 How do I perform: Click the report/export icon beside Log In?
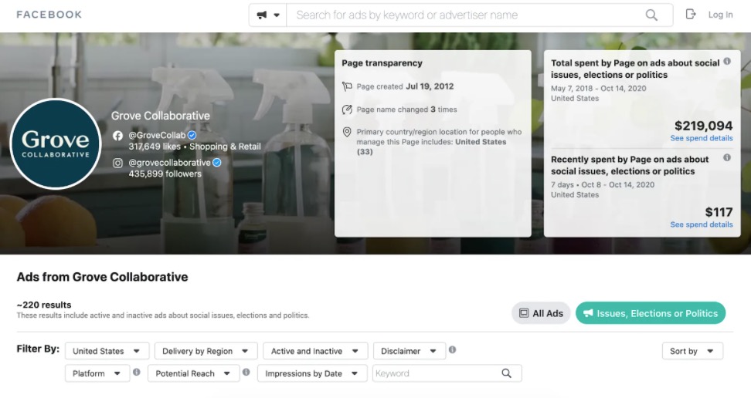690,15
